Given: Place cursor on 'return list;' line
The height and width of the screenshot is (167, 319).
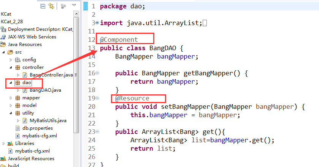Looking at the screenshot, I should (153, 148).
